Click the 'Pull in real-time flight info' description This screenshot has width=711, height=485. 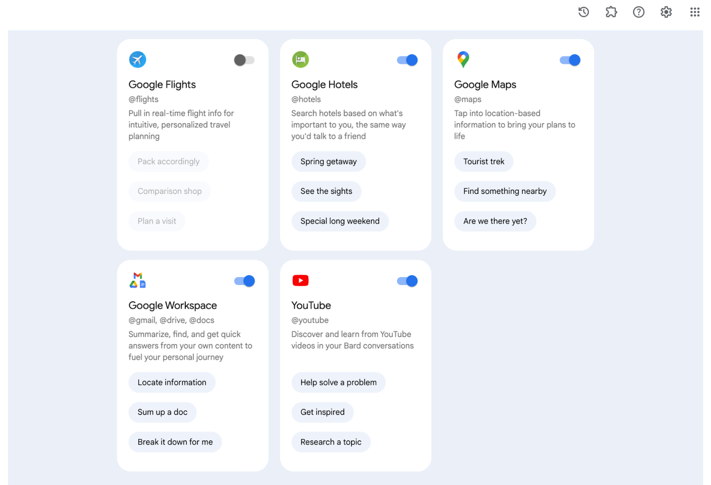click(181, 125)
